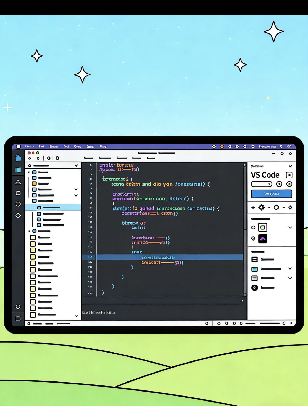Select the pin-shaped marker beside the purple logo tile
Image resolution: width=308 pixels, height=406 pixels.
coord(253,238)
